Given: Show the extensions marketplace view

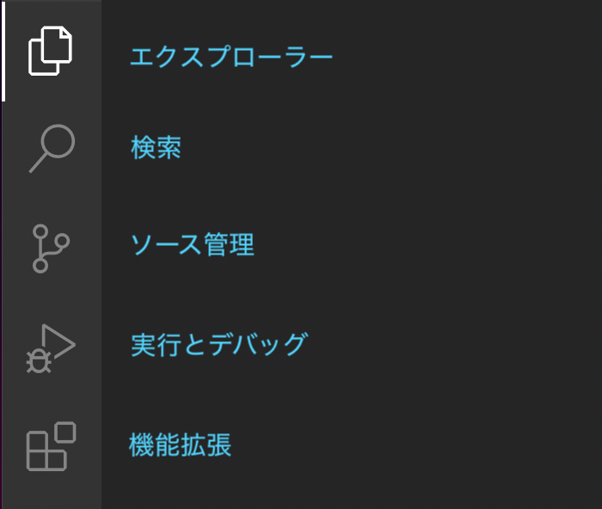Looking at the screenshot, I should click(51, 446).
